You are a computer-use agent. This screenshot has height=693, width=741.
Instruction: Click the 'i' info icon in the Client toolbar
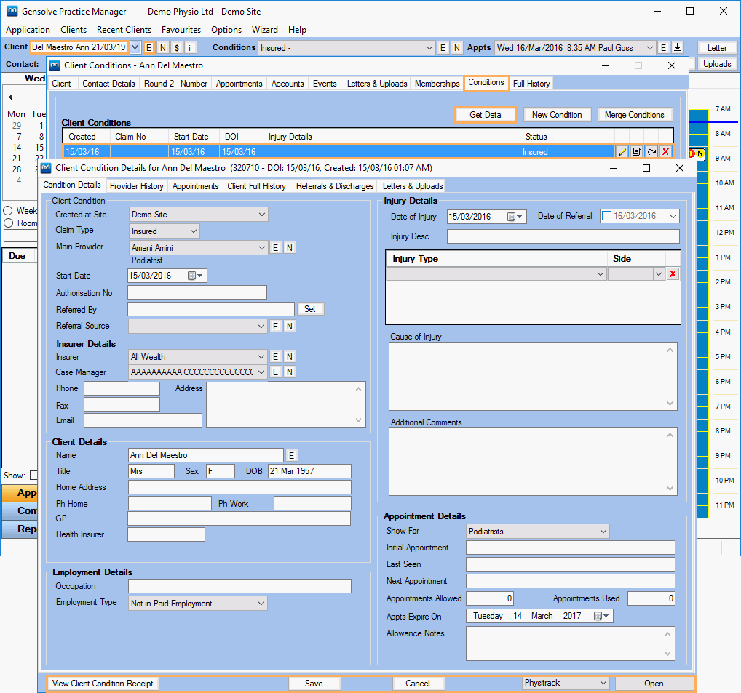(190, 48)
